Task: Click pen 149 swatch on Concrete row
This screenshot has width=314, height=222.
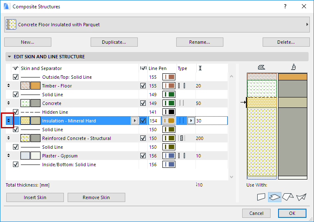Action: (x=169, y=103)
